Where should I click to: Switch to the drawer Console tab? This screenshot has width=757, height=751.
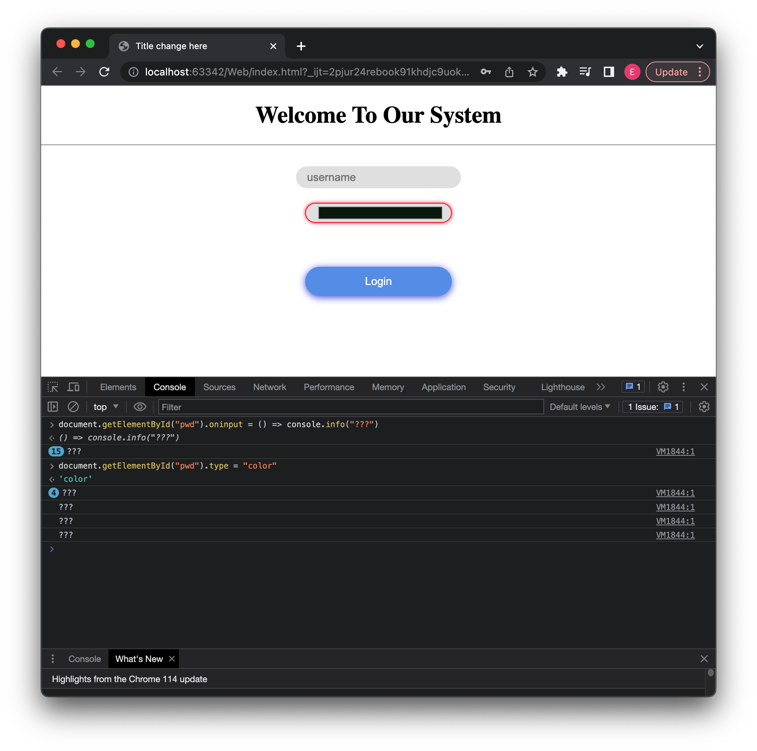85,659
